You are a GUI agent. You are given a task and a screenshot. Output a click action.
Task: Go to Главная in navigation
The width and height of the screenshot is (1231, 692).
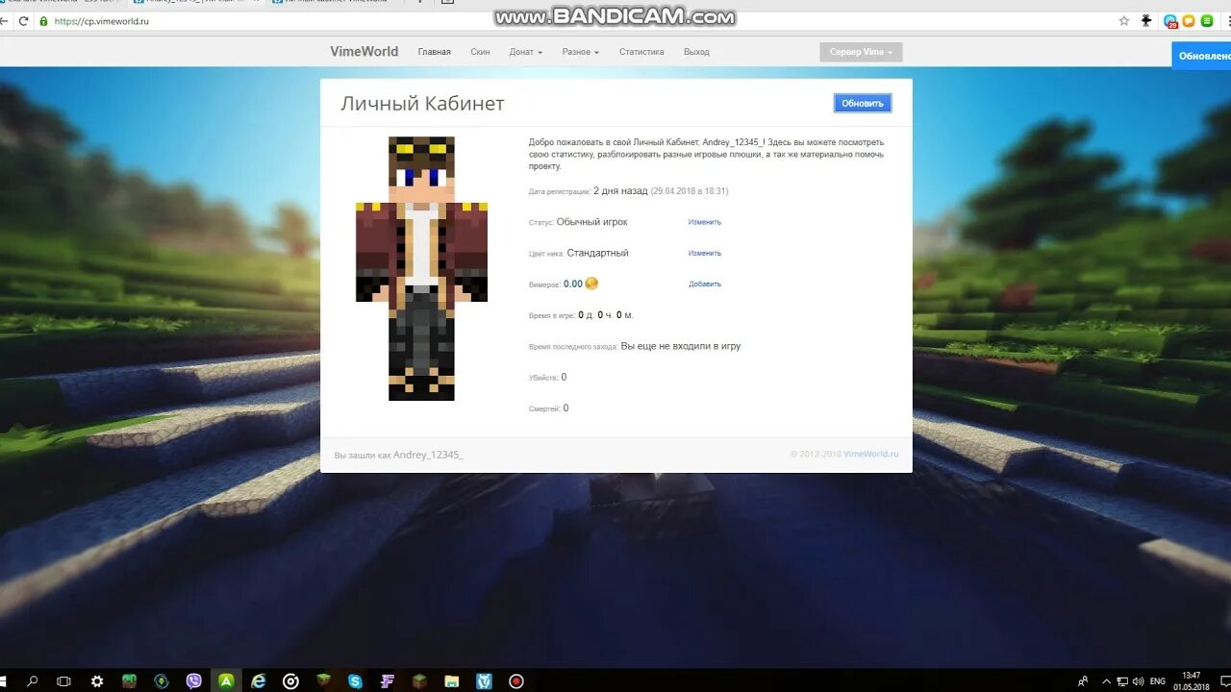click(435, 52)
